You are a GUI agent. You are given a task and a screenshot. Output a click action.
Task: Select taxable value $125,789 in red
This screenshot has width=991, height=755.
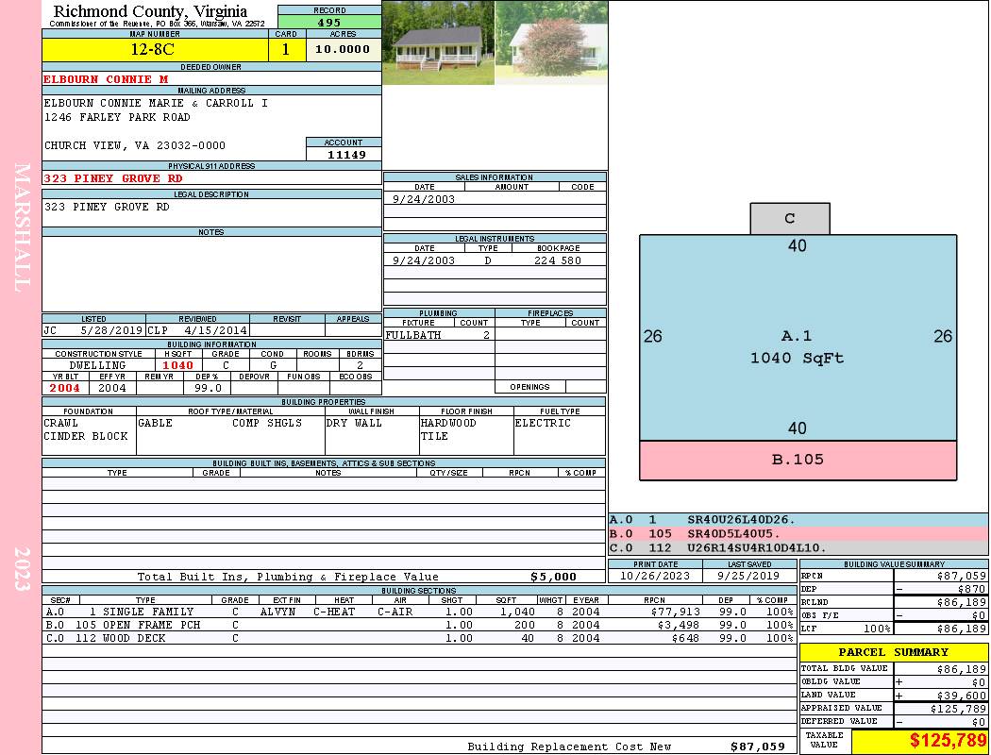pos(948,741)
